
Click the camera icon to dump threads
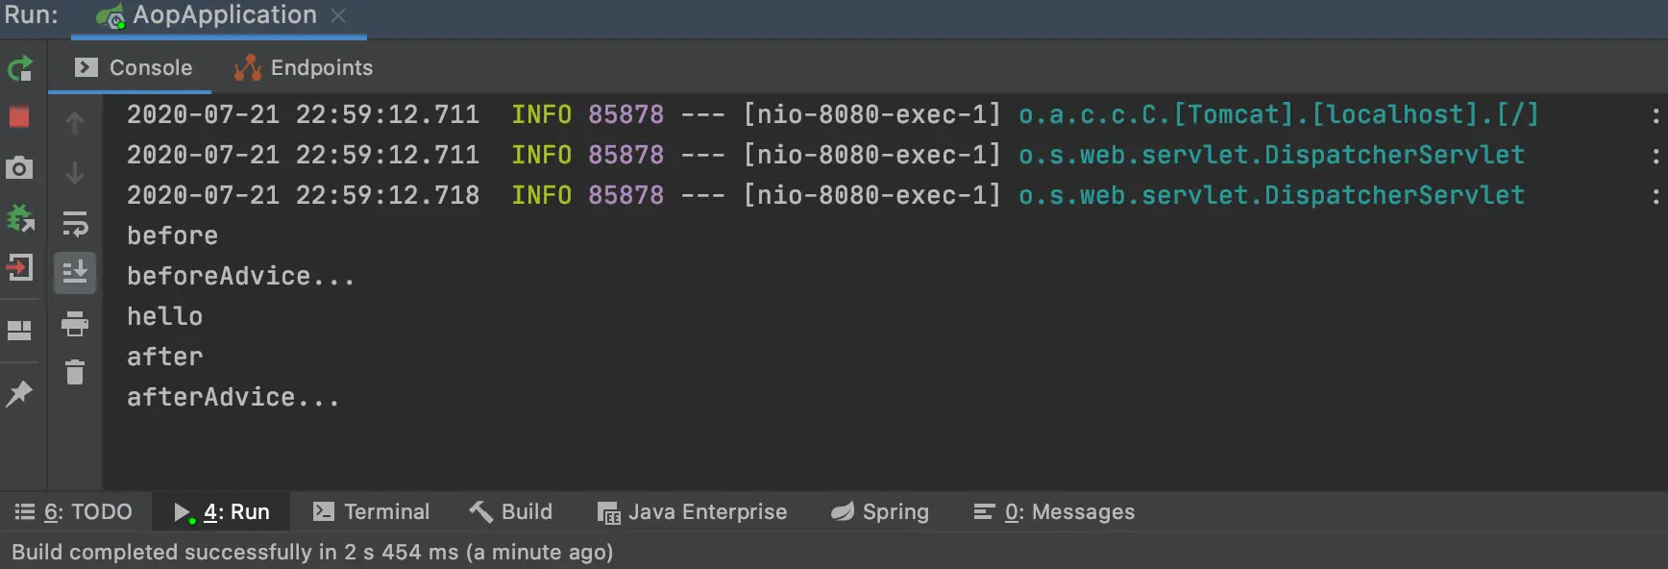(20, 168)
